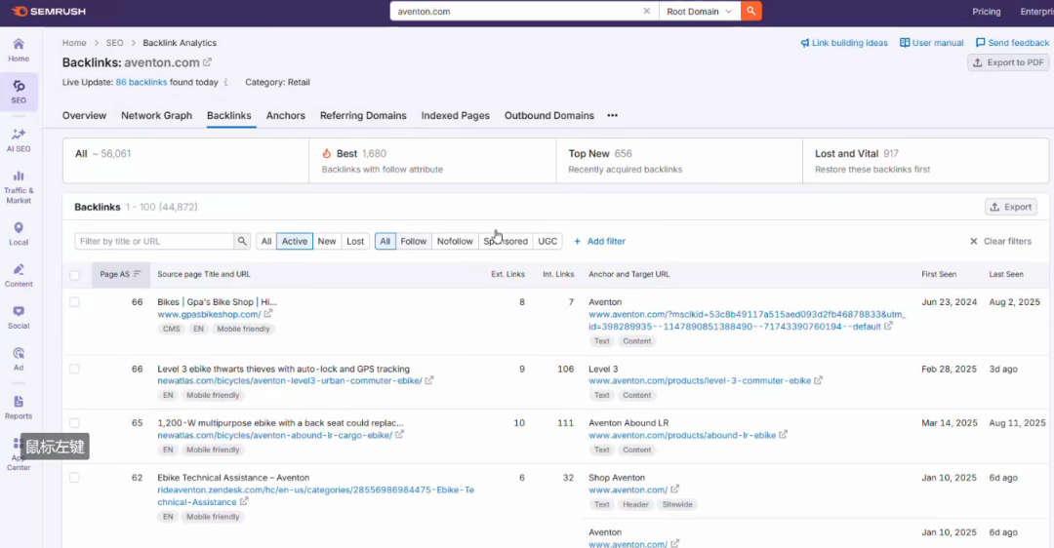
Task: Open the Local sidebar section
Action: [19, 234]
